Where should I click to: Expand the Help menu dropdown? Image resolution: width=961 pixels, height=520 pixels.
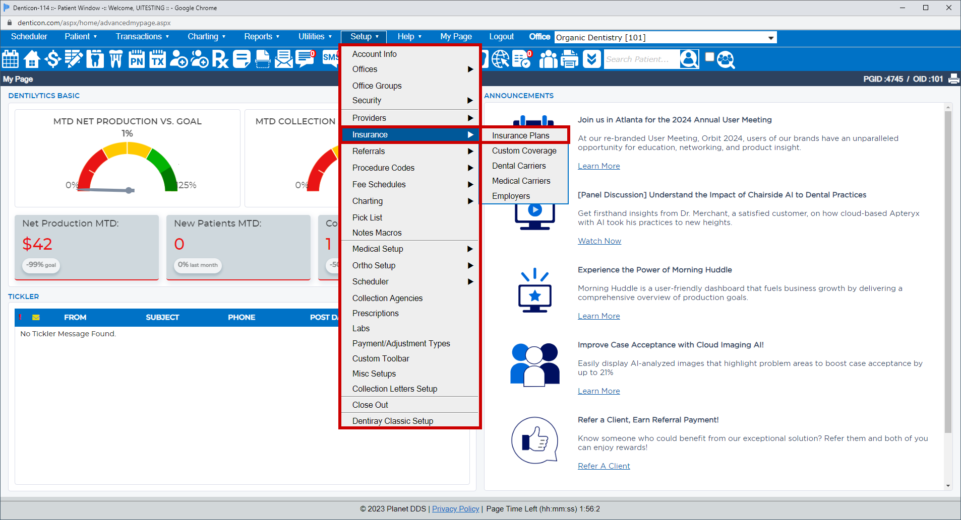coord(409,36)
